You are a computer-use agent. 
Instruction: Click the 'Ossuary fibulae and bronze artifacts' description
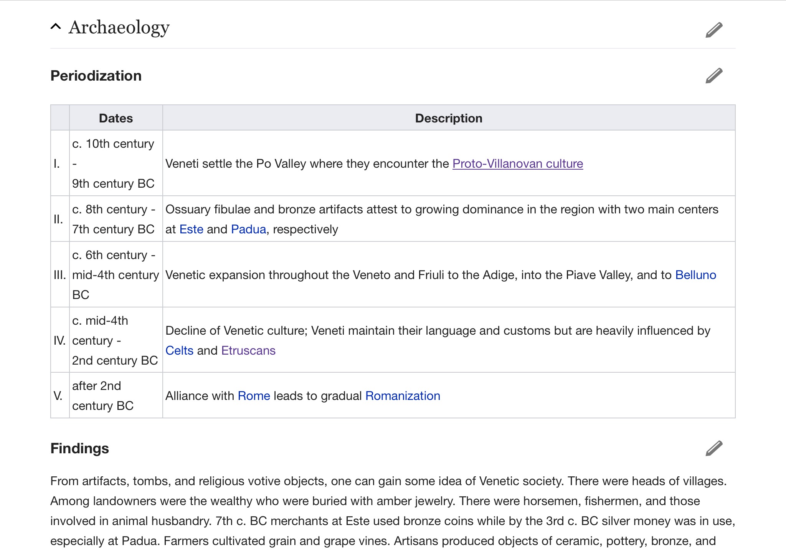coord(442,219)
